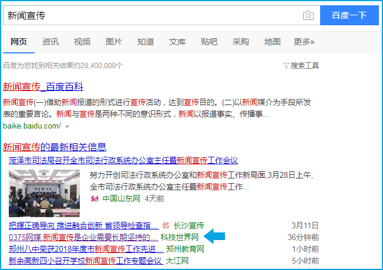
Task: Open the 把握正确导向 推进融合创新 news link
Action: point(84,225)
